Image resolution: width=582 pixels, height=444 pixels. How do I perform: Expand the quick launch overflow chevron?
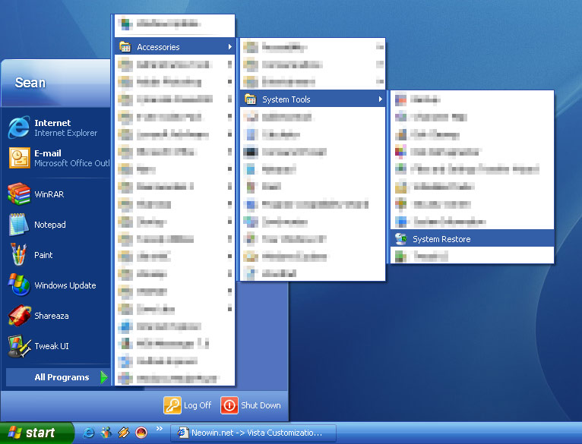pos(160,430)
